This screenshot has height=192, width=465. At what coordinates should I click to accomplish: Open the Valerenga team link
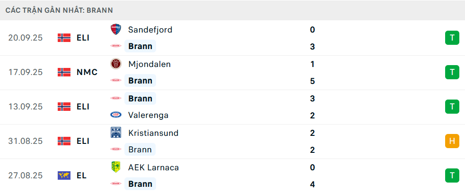point(148,115)
